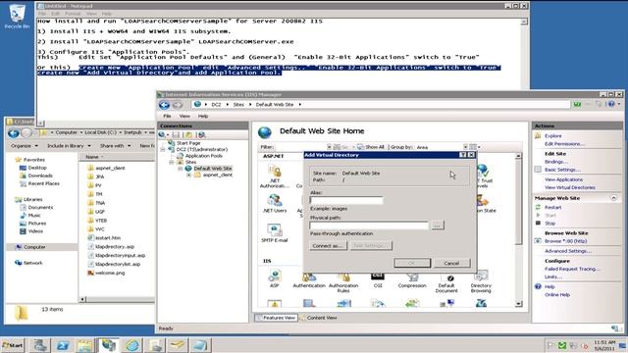Click Cancel in Add Virtual Directory dialog

[451, 263]
